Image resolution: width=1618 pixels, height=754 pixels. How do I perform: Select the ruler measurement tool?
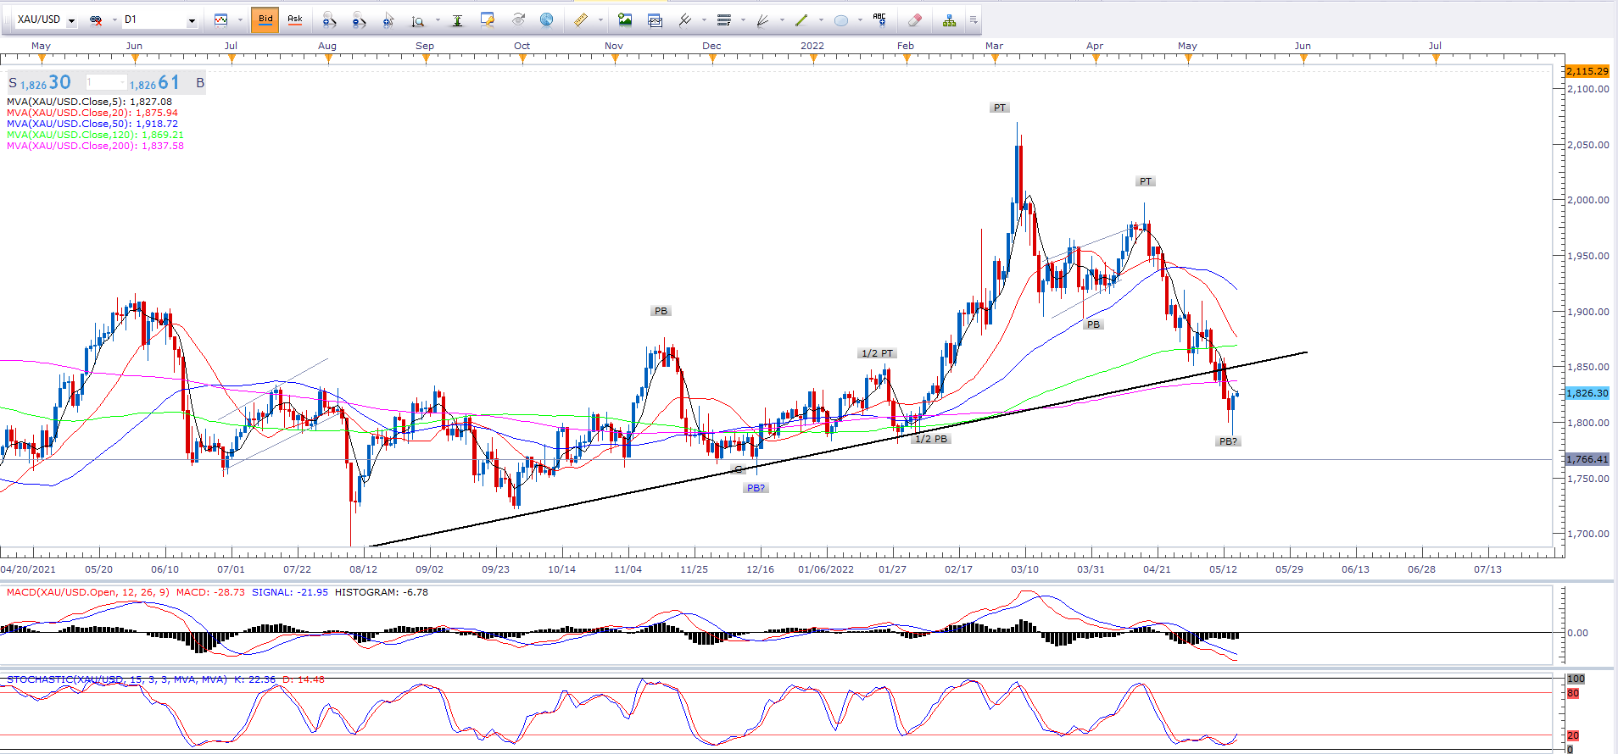(581, 19)
